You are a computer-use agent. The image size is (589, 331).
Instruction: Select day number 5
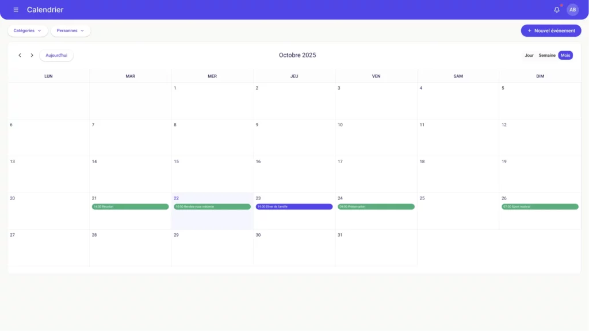(503, 88)
